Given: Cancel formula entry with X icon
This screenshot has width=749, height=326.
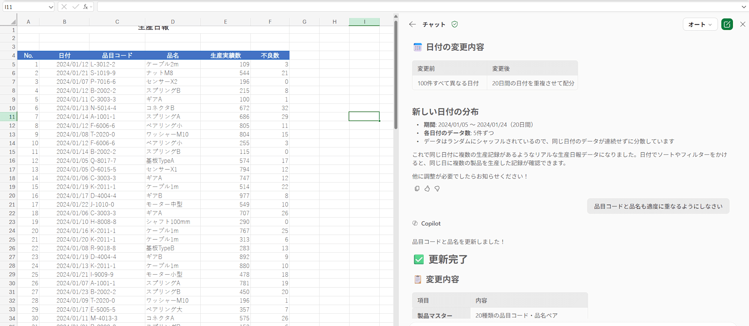Looking at the screenshot, I should point(64,7).
